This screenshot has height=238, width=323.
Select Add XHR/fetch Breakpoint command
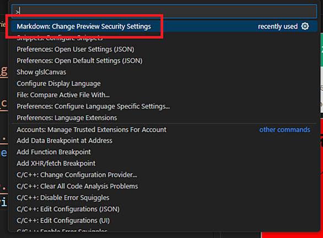[164, 164]
